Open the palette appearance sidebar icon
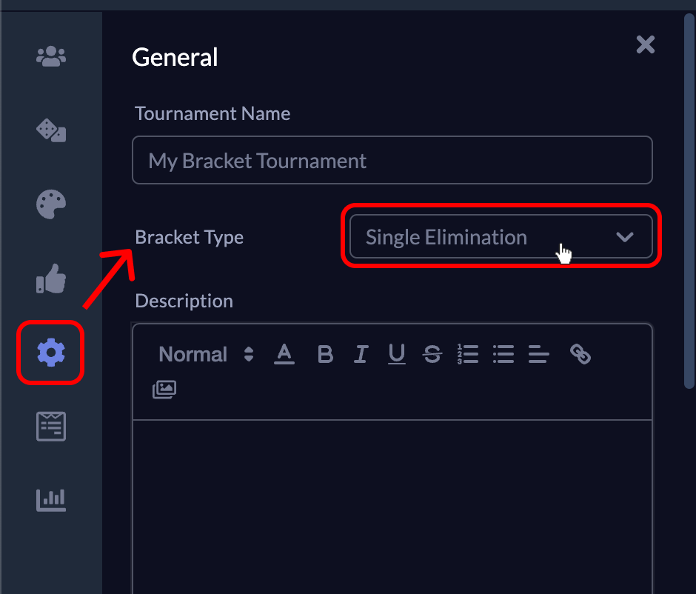Image resolution: width=696 pixels, height=594 pixels. [51, 204]
